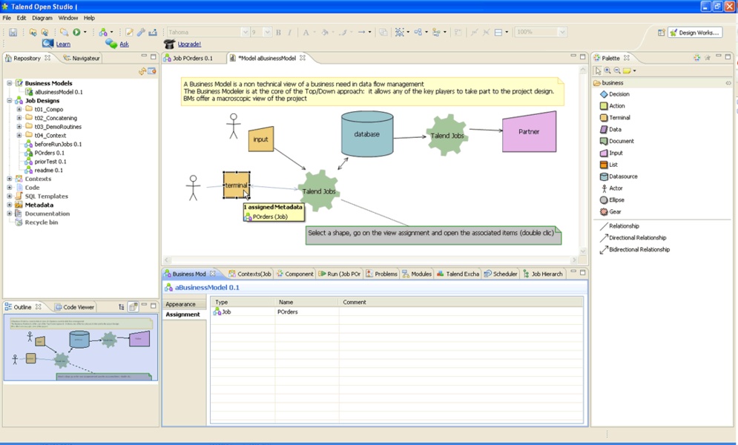Select the Gear shape in Palette
738x445 pixels.
point(615,212)
